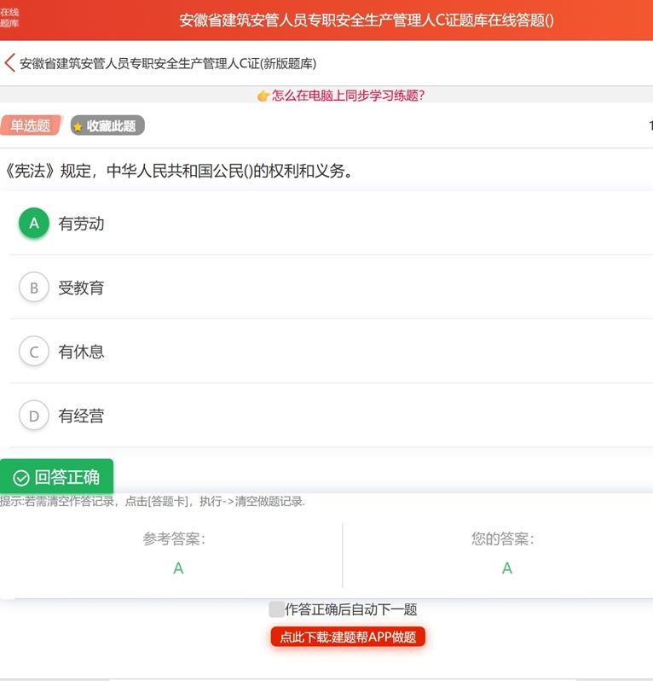Screen dimensions: 653x681
Task: Click the 单选题 tag
Action: [x=32, y=125]
